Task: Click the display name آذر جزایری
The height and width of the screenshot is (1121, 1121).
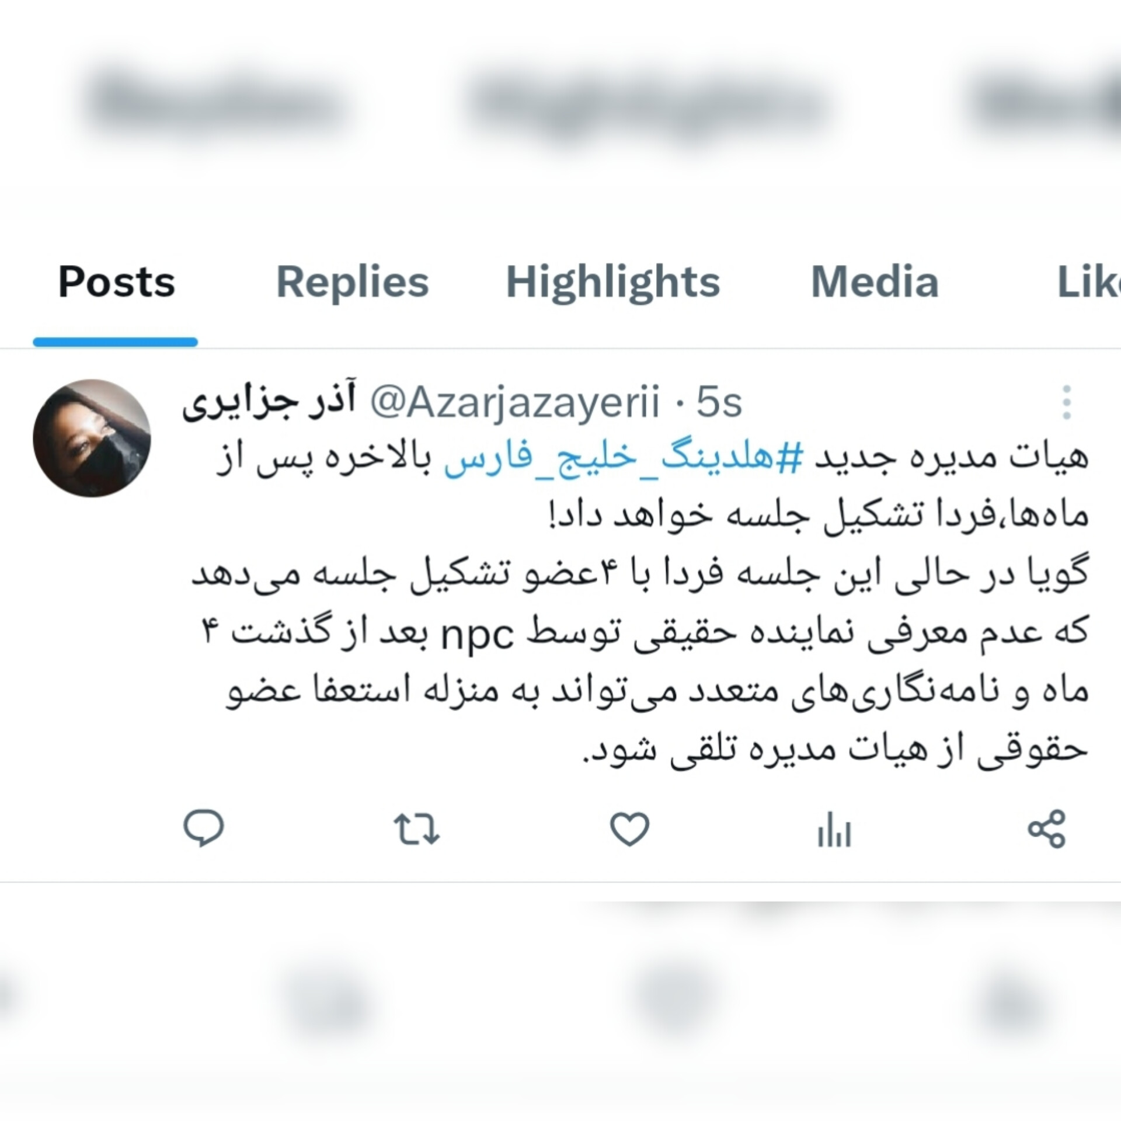Action: pos(269,402)
